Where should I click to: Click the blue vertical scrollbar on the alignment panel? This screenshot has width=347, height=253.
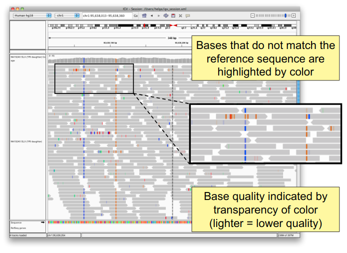click(x=298, y=92)
